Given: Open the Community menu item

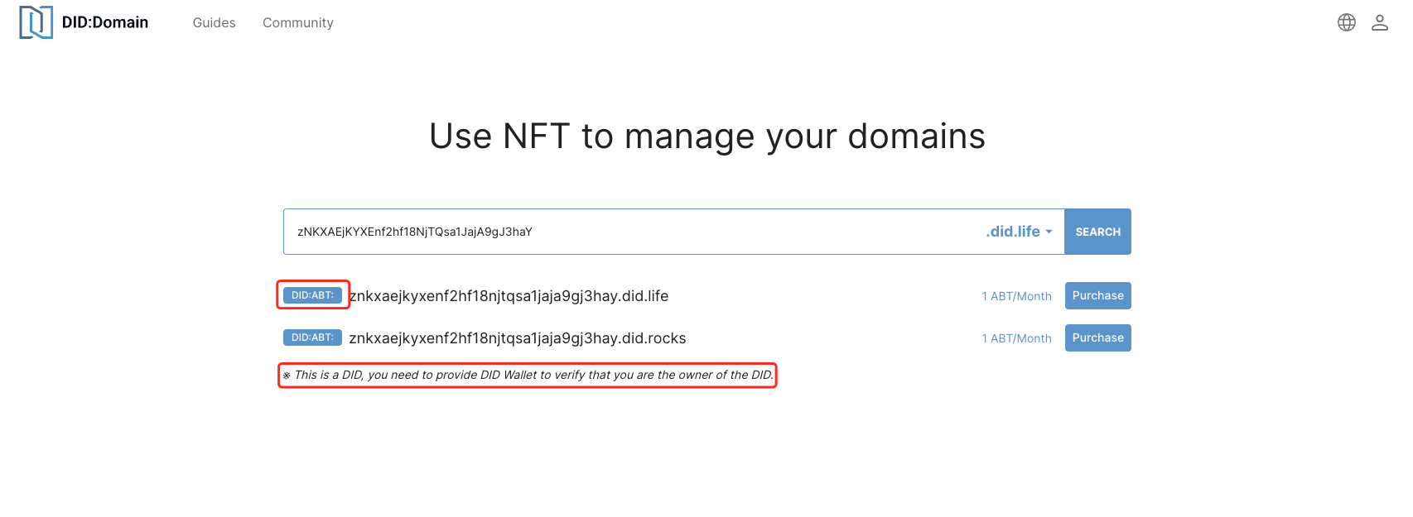Looking at the screenshot, I should (x=298, y=23).
